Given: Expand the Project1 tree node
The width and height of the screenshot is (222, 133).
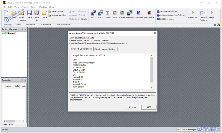Looking at the screenshot, I should [3, 33].
